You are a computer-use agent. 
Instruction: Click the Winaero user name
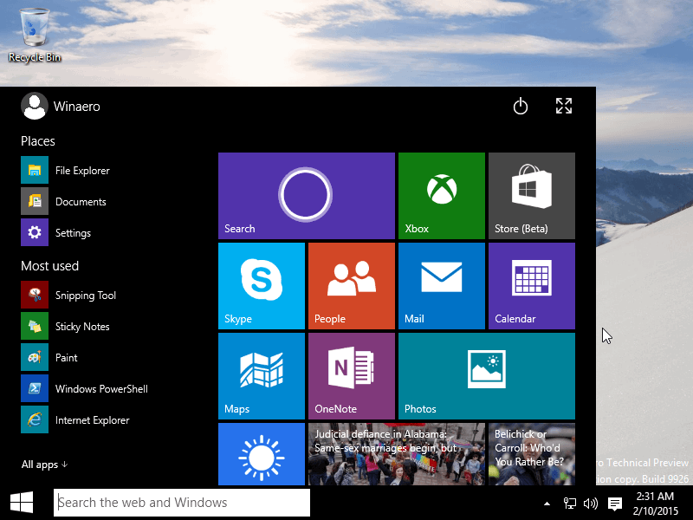click(77, 107)
